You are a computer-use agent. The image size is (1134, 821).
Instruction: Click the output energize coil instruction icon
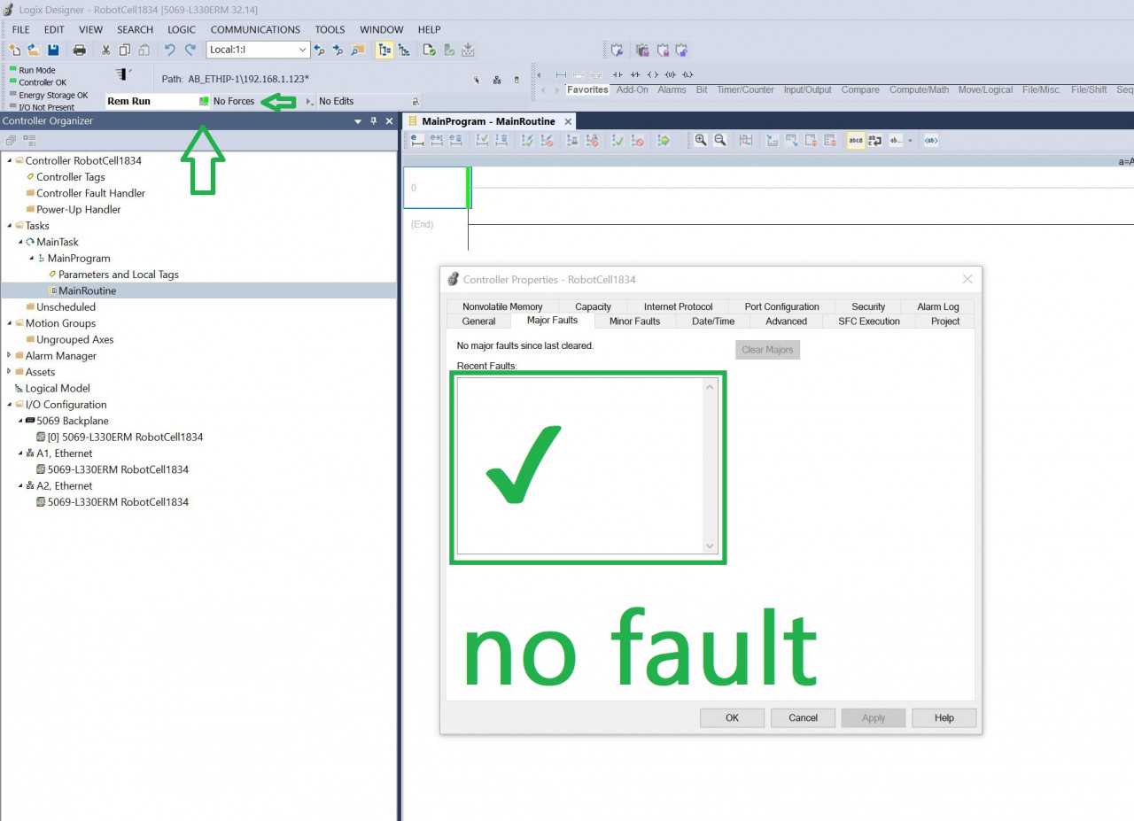[653, 74]
